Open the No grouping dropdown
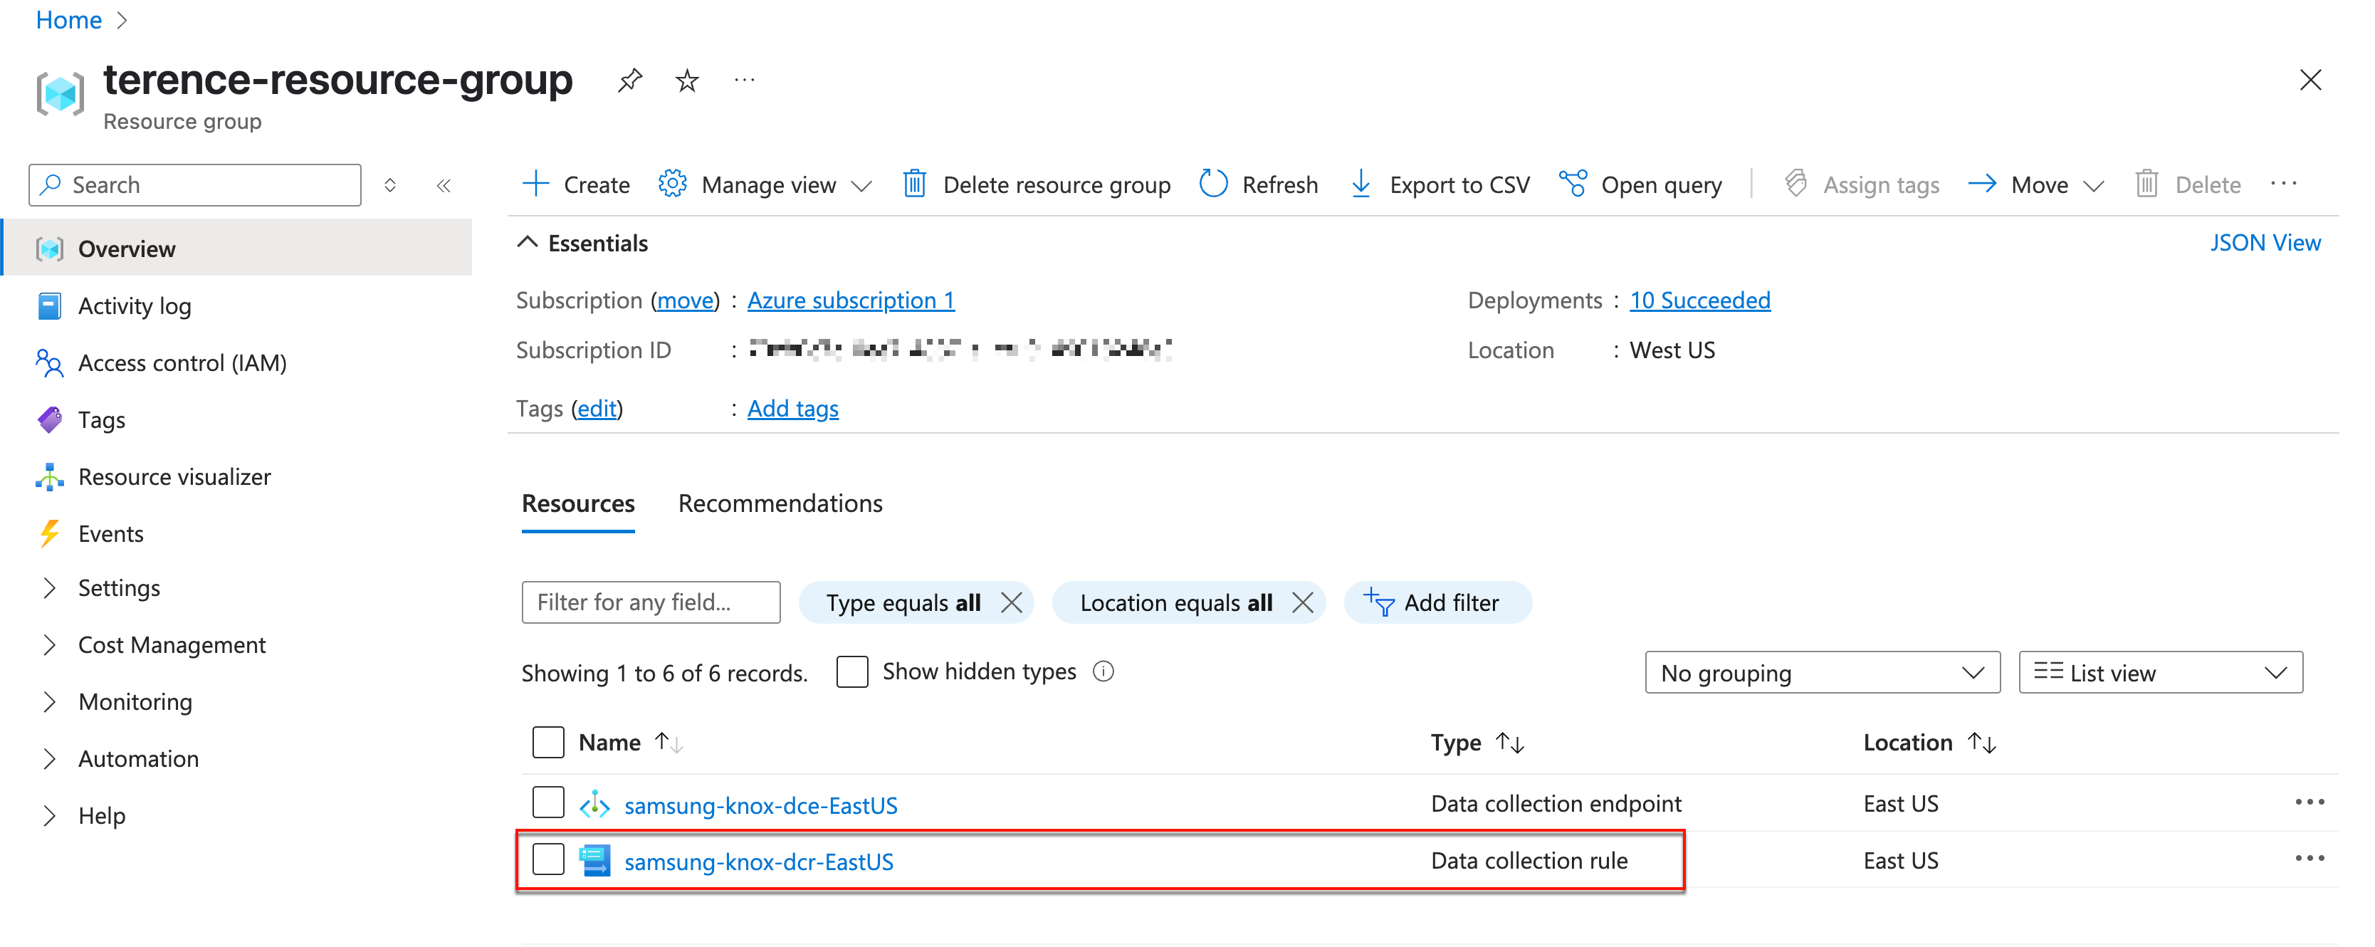The width and height of the screenshot is (2375, 947). coord(1821,672)
